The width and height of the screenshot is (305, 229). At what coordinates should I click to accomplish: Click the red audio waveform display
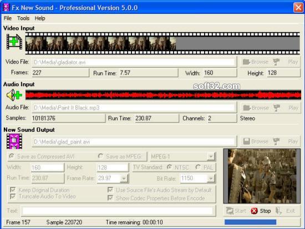click(163, 95)
